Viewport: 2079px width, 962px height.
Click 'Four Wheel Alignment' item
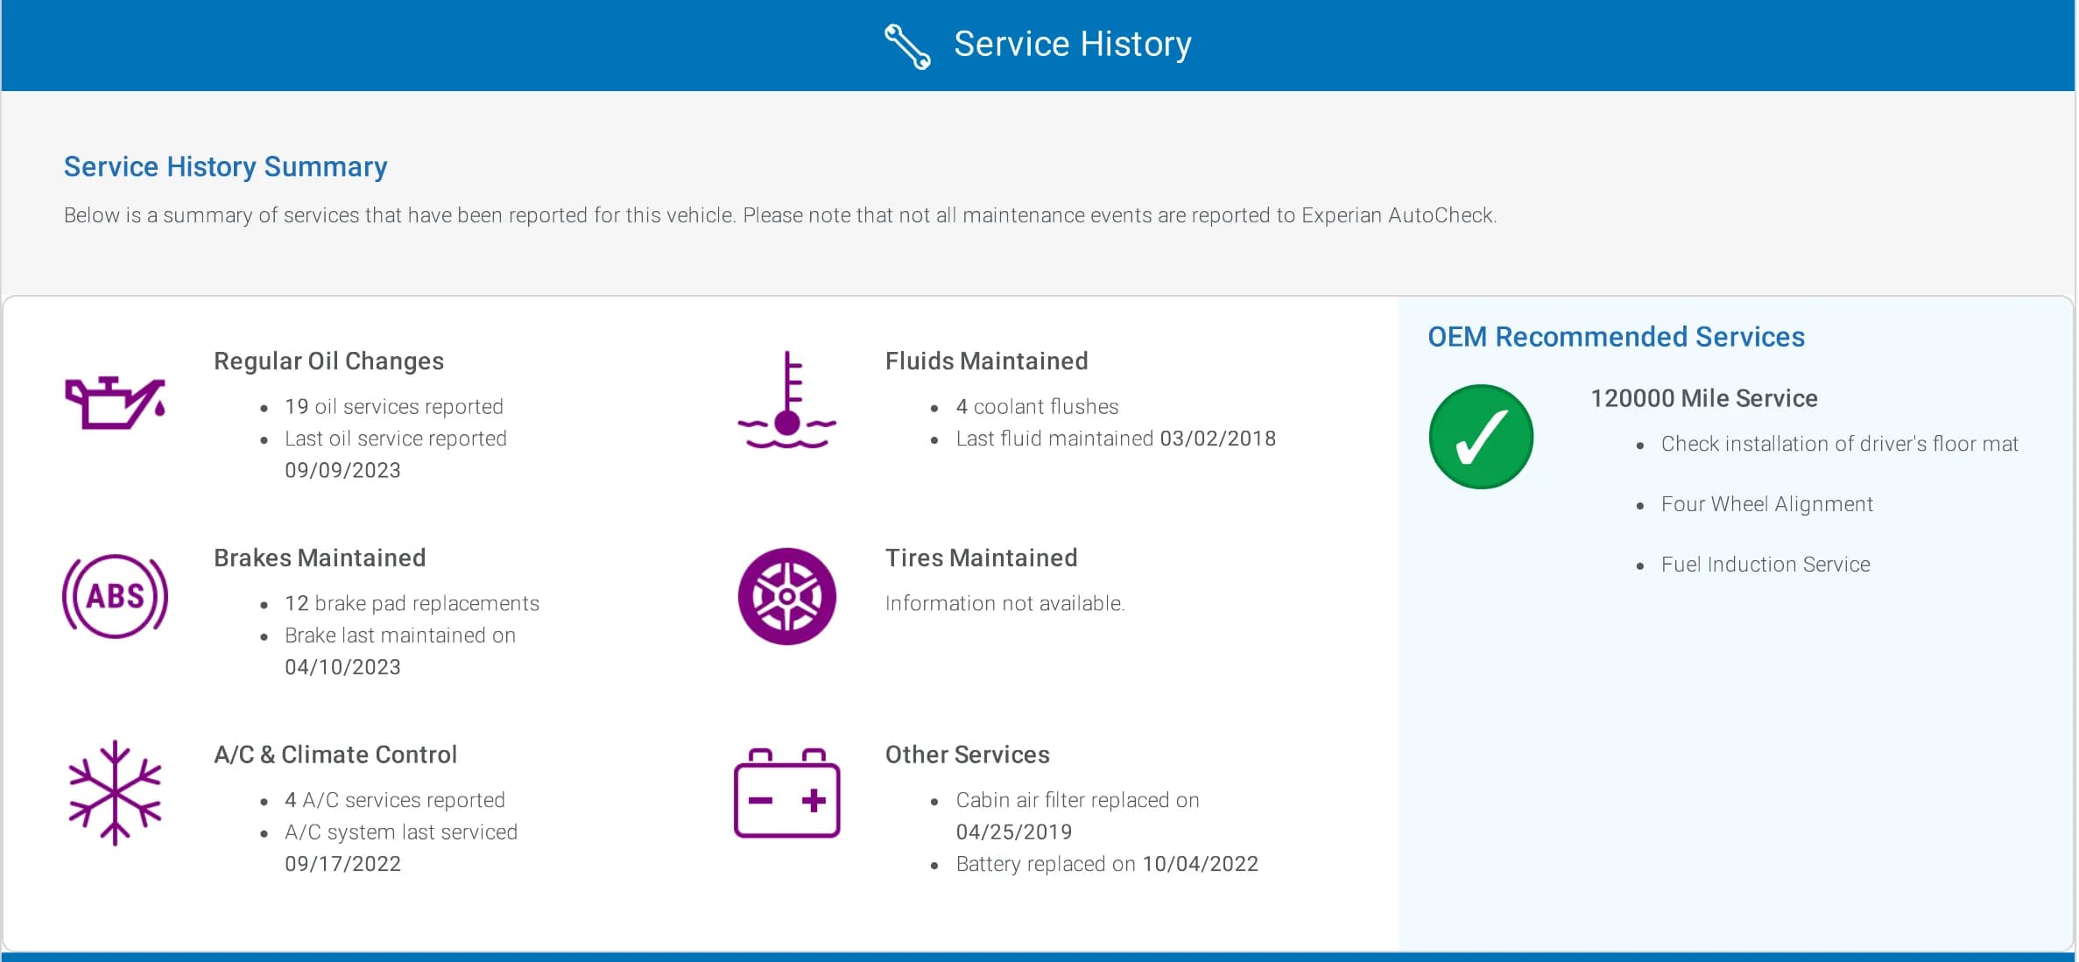pos(1766,505)
